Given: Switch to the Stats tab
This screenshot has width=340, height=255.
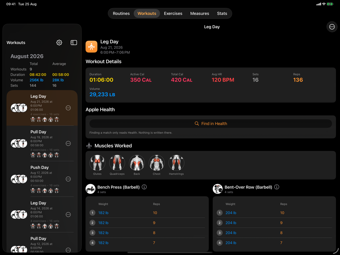Looking at the screenshot, I should point(222,13).
